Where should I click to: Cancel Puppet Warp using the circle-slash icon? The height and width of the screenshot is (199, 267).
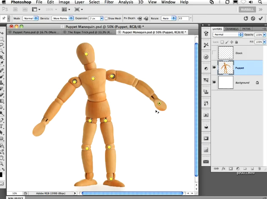point(253,19)
